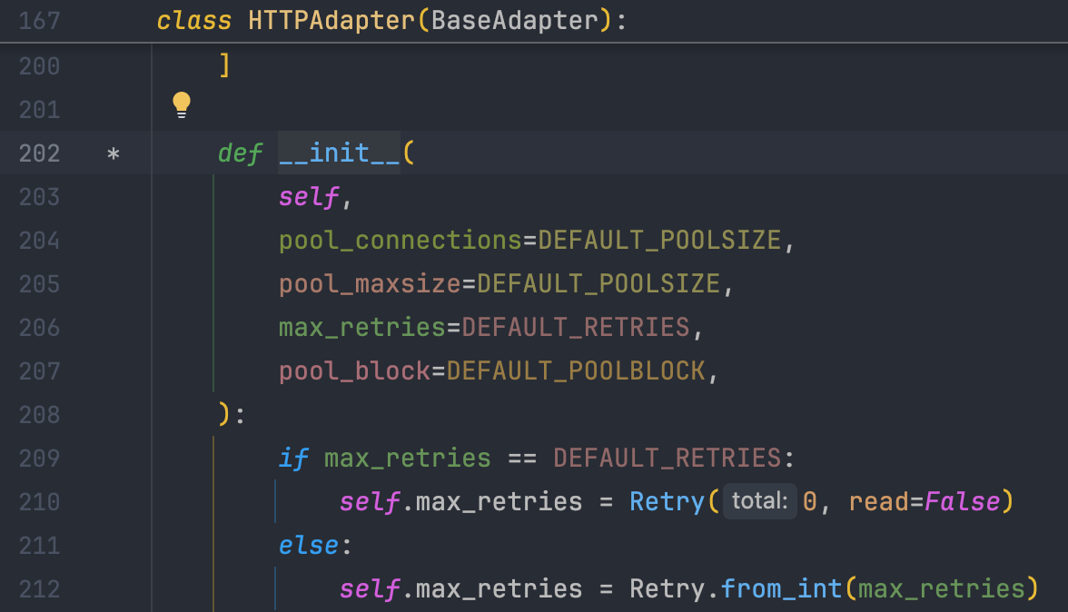
Task: Click the 'if' keyword on line 209
Action: [293, 459]
